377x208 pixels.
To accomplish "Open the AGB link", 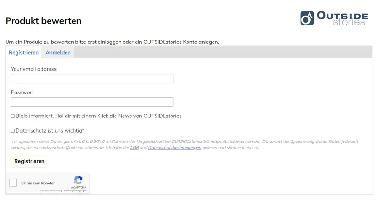I will click(x=134, y=148).
